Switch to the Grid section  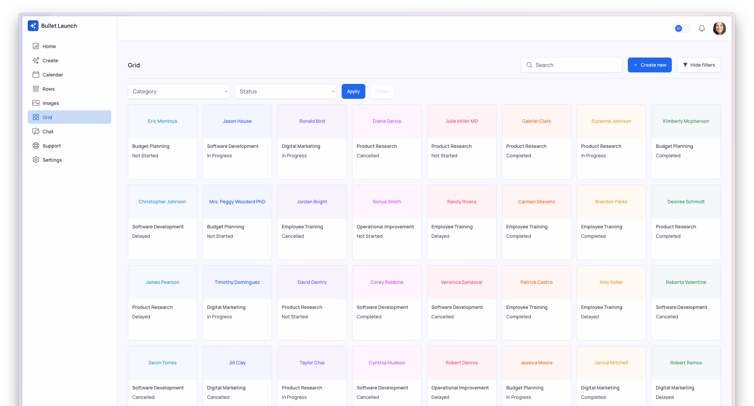click(x=69, y=117)
